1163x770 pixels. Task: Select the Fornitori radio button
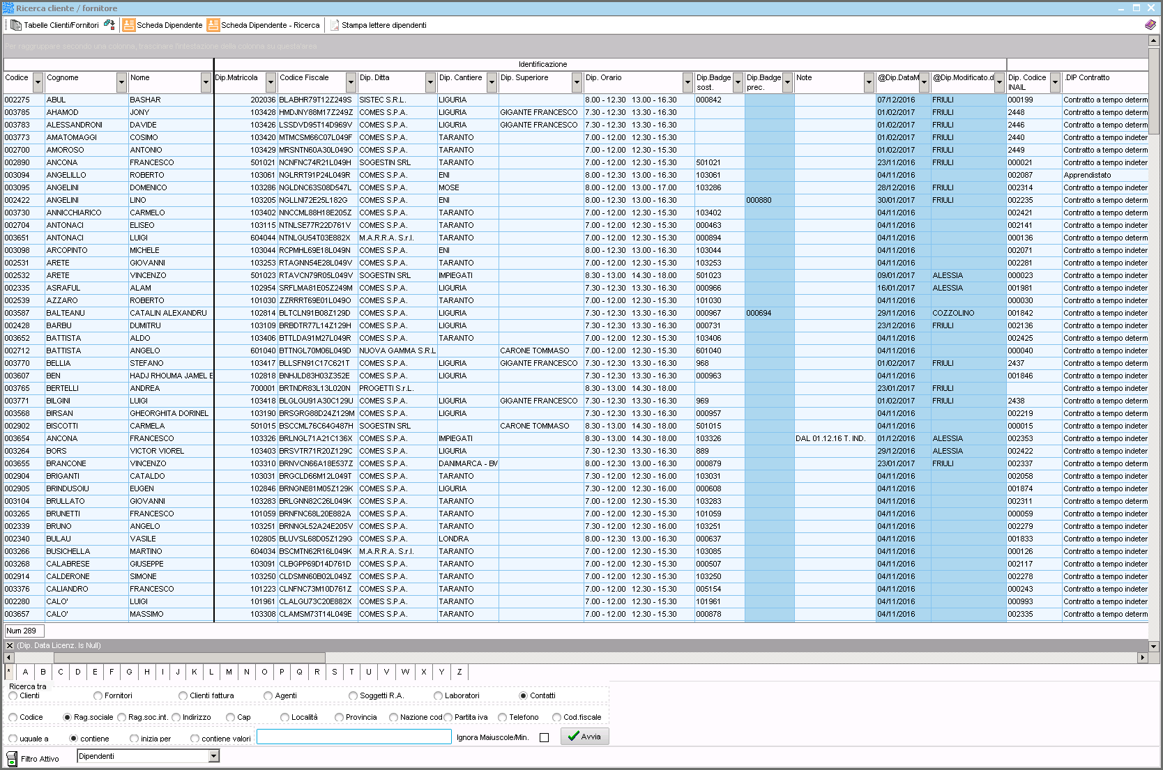coord(98,695)
